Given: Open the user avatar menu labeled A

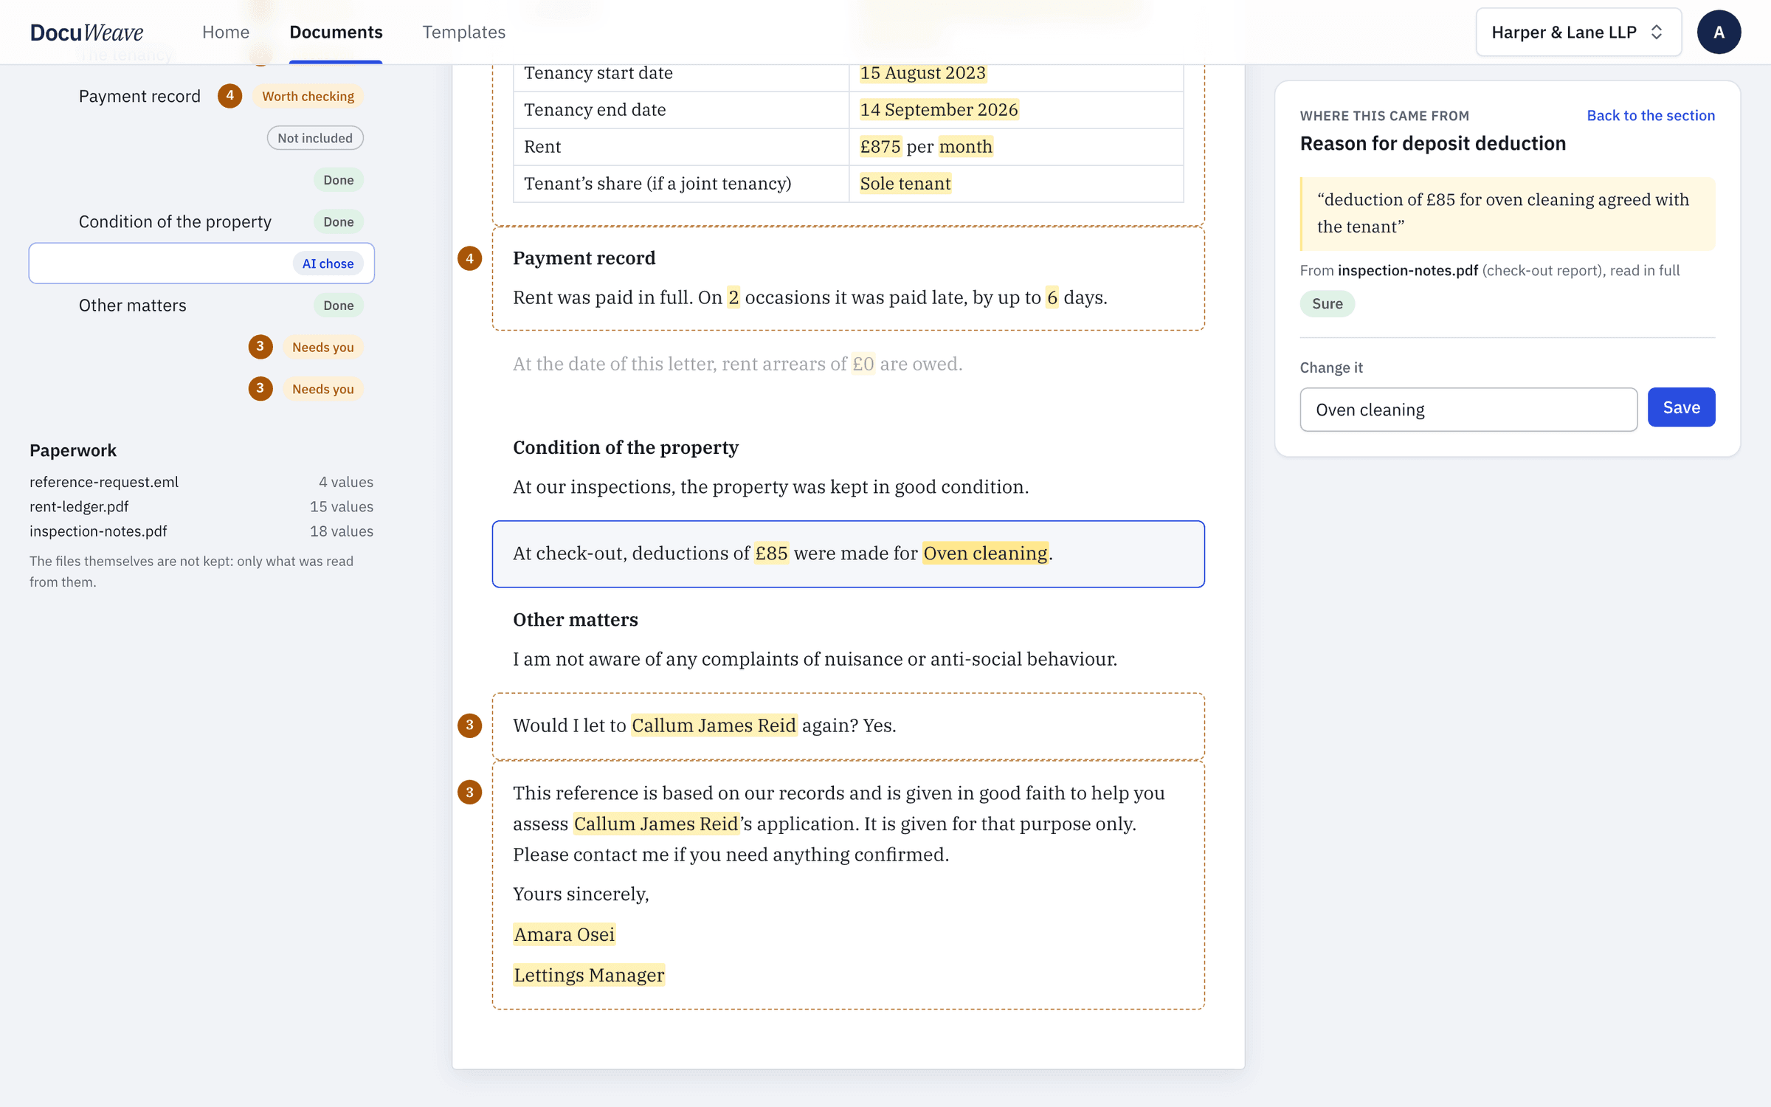Looking at the screenshot, I should (1719, 32).
